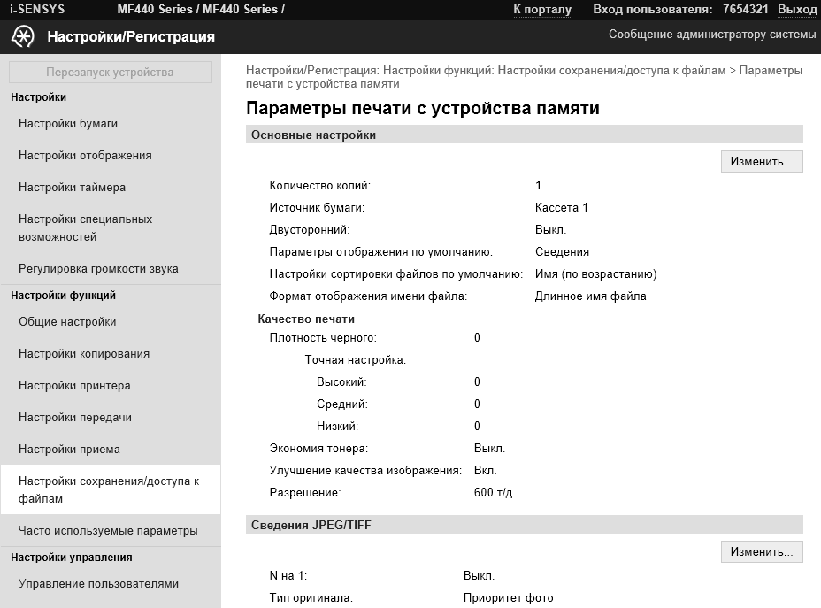Go to Настройки передачи
The image size is (821, 608).
75,418
